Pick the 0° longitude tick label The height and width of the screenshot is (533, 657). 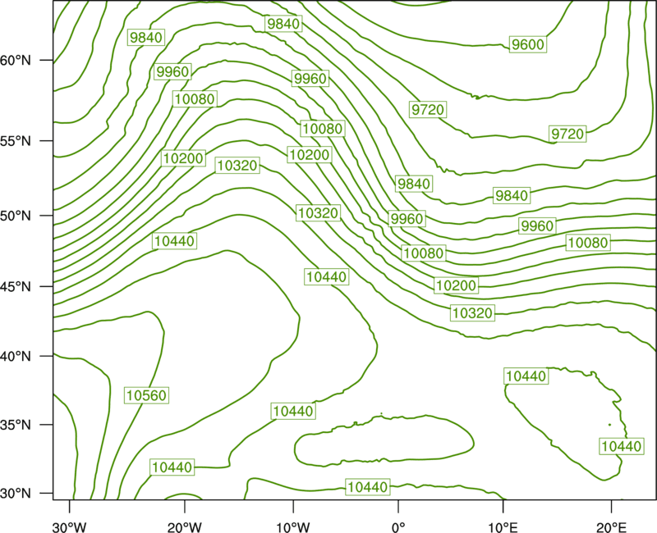click(398, 527)
